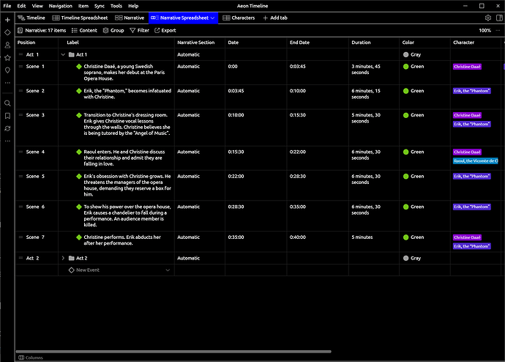The width and height of the screenshot is (505, 362).
Task: Open the Navigation menu
Action: click(x=61, y=5)
